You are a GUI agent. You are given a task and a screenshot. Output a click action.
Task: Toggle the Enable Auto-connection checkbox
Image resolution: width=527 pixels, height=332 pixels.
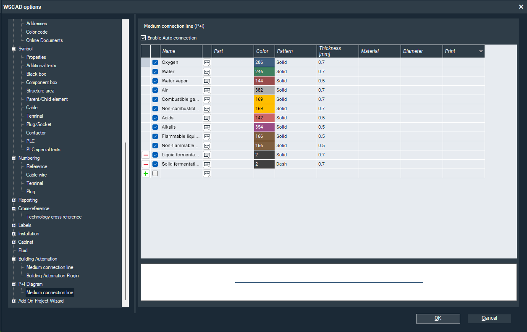(144, 38)
